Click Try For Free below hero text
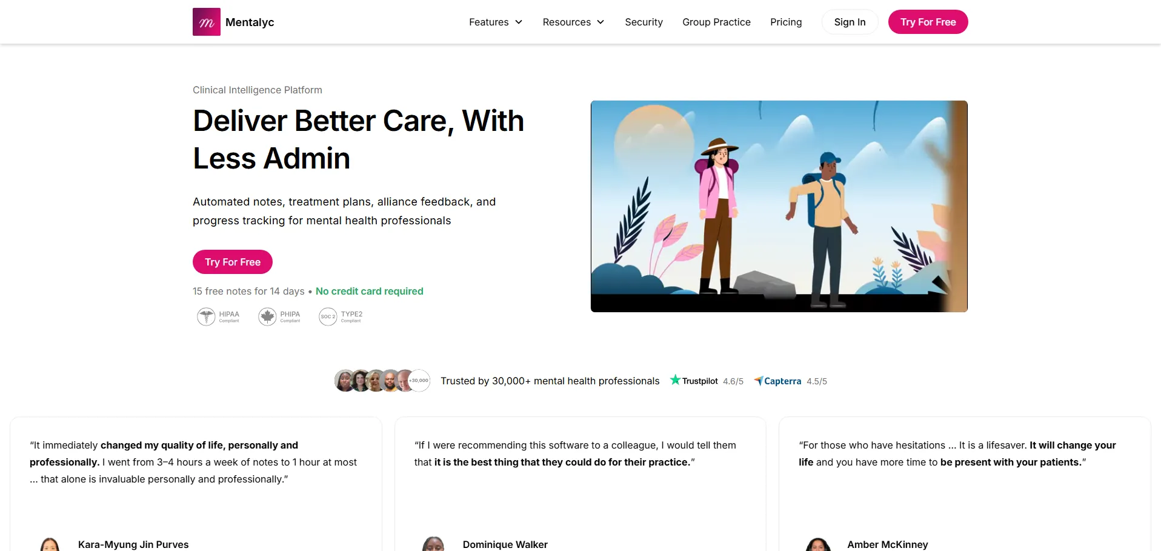 [233, 262]
